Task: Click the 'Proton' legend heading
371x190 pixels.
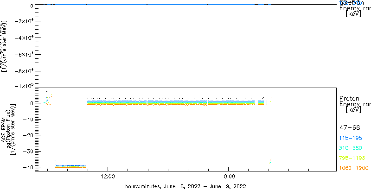Action: click(x=350, y=99)
